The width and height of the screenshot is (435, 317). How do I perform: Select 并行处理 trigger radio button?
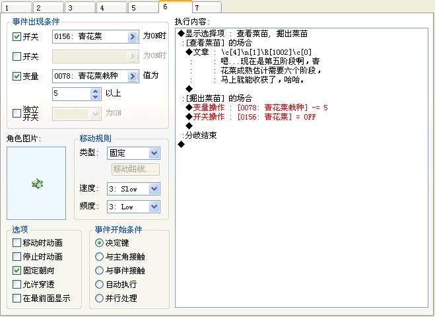click(x=99, y=298)
